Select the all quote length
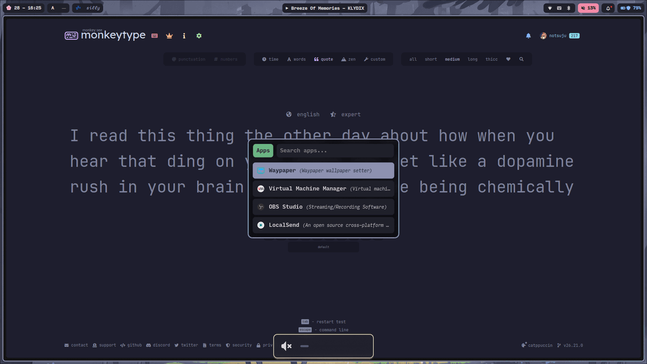The width and height of the screenshot is (647, 364). [x=413, y=59]
